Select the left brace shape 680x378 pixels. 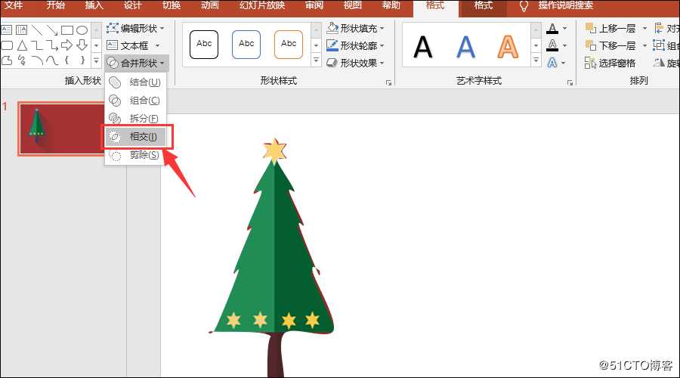pos(66,60)
